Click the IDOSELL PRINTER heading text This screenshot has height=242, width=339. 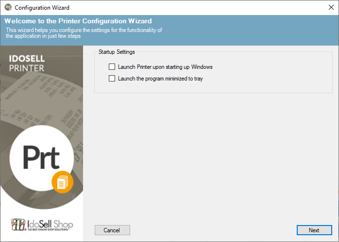tap(27, 63)
